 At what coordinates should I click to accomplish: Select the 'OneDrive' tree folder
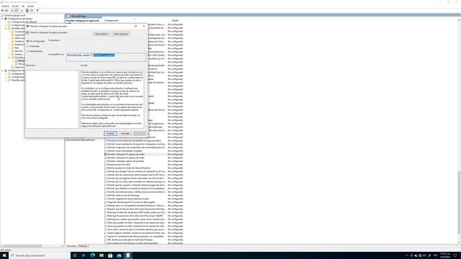[19, 42]
